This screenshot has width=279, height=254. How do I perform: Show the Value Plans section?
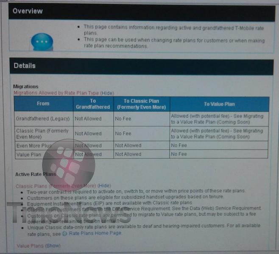[x=53, y=246]
